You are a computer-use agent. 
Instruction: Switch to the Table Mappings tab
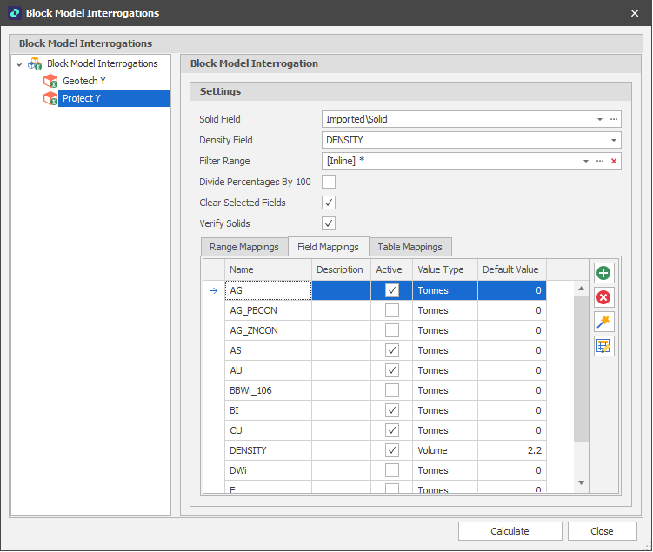pos(410,247)
